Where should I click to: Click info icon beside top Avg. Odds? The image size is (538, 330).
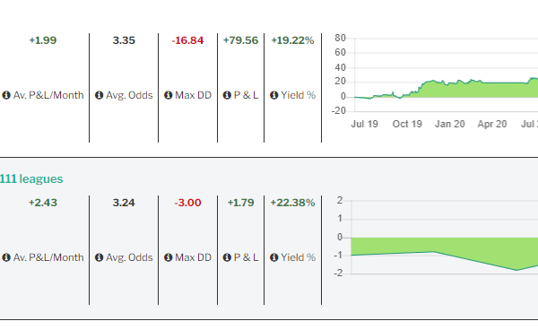click(x=100, y=95)
